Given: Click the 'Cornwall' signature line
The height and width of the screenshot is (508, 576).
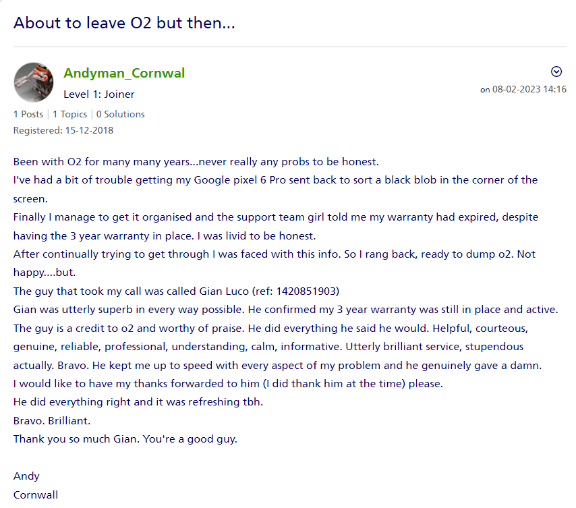Looking at the screenshot, I should click(x=36, y=495).
